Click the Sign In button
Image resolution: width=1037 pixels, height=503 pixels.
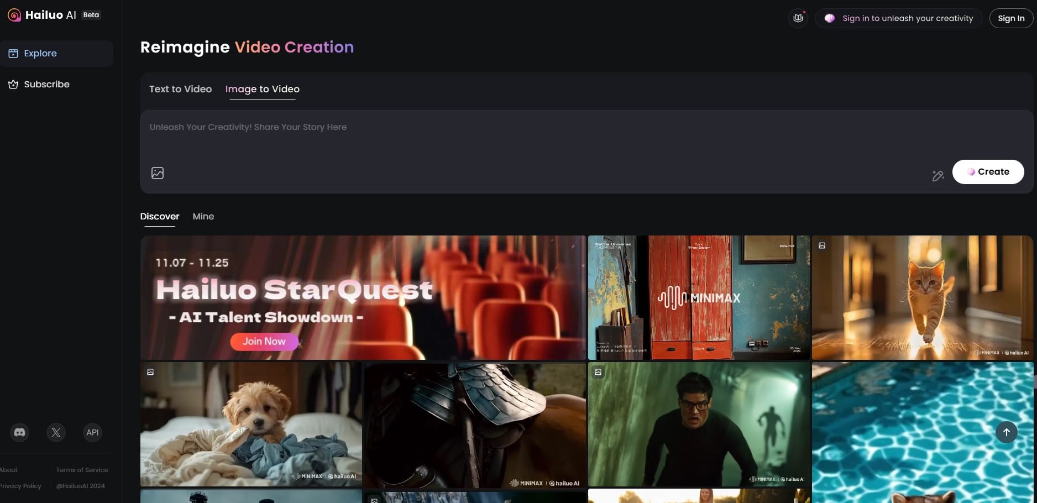coord(1011,18)
